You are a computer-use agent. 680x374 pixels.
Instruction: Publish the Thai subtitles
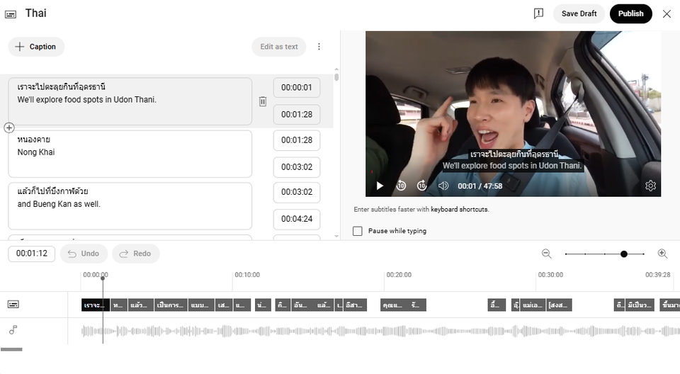(x=630, y=13)
